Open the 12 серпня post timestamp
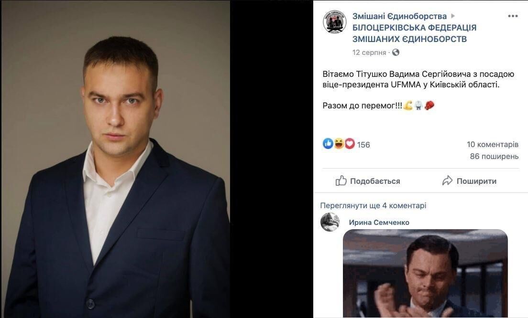The image size is (528, 318). 369,53
